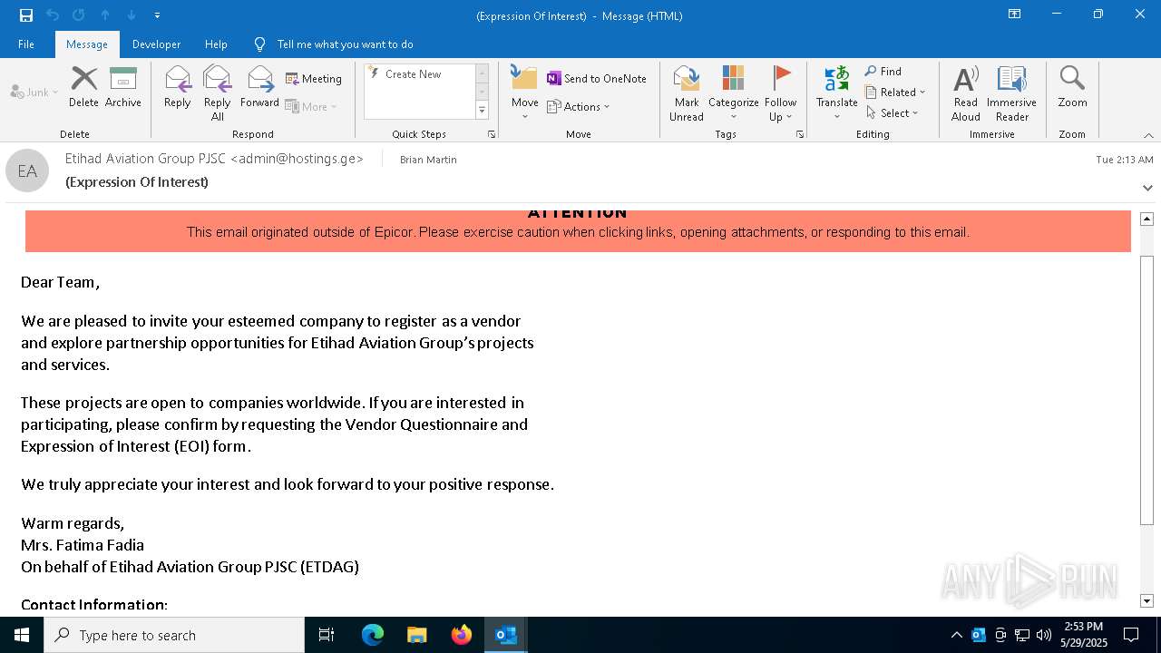
Task: Open the More respond options dropdown
Action: pos(311,106)
